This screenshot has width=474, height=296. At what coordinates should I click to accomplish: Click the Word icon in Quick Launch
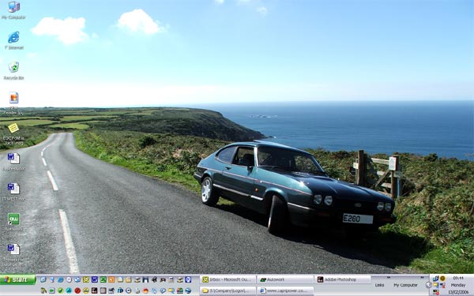(95, 279)
